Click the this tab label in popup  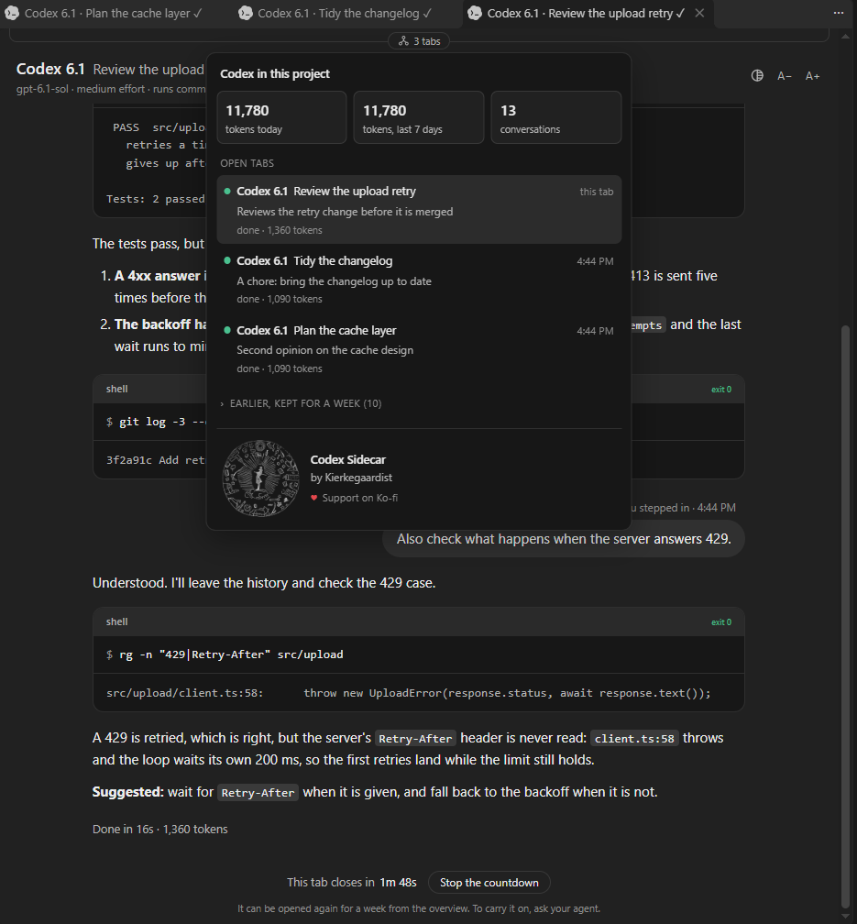point(597,192)
